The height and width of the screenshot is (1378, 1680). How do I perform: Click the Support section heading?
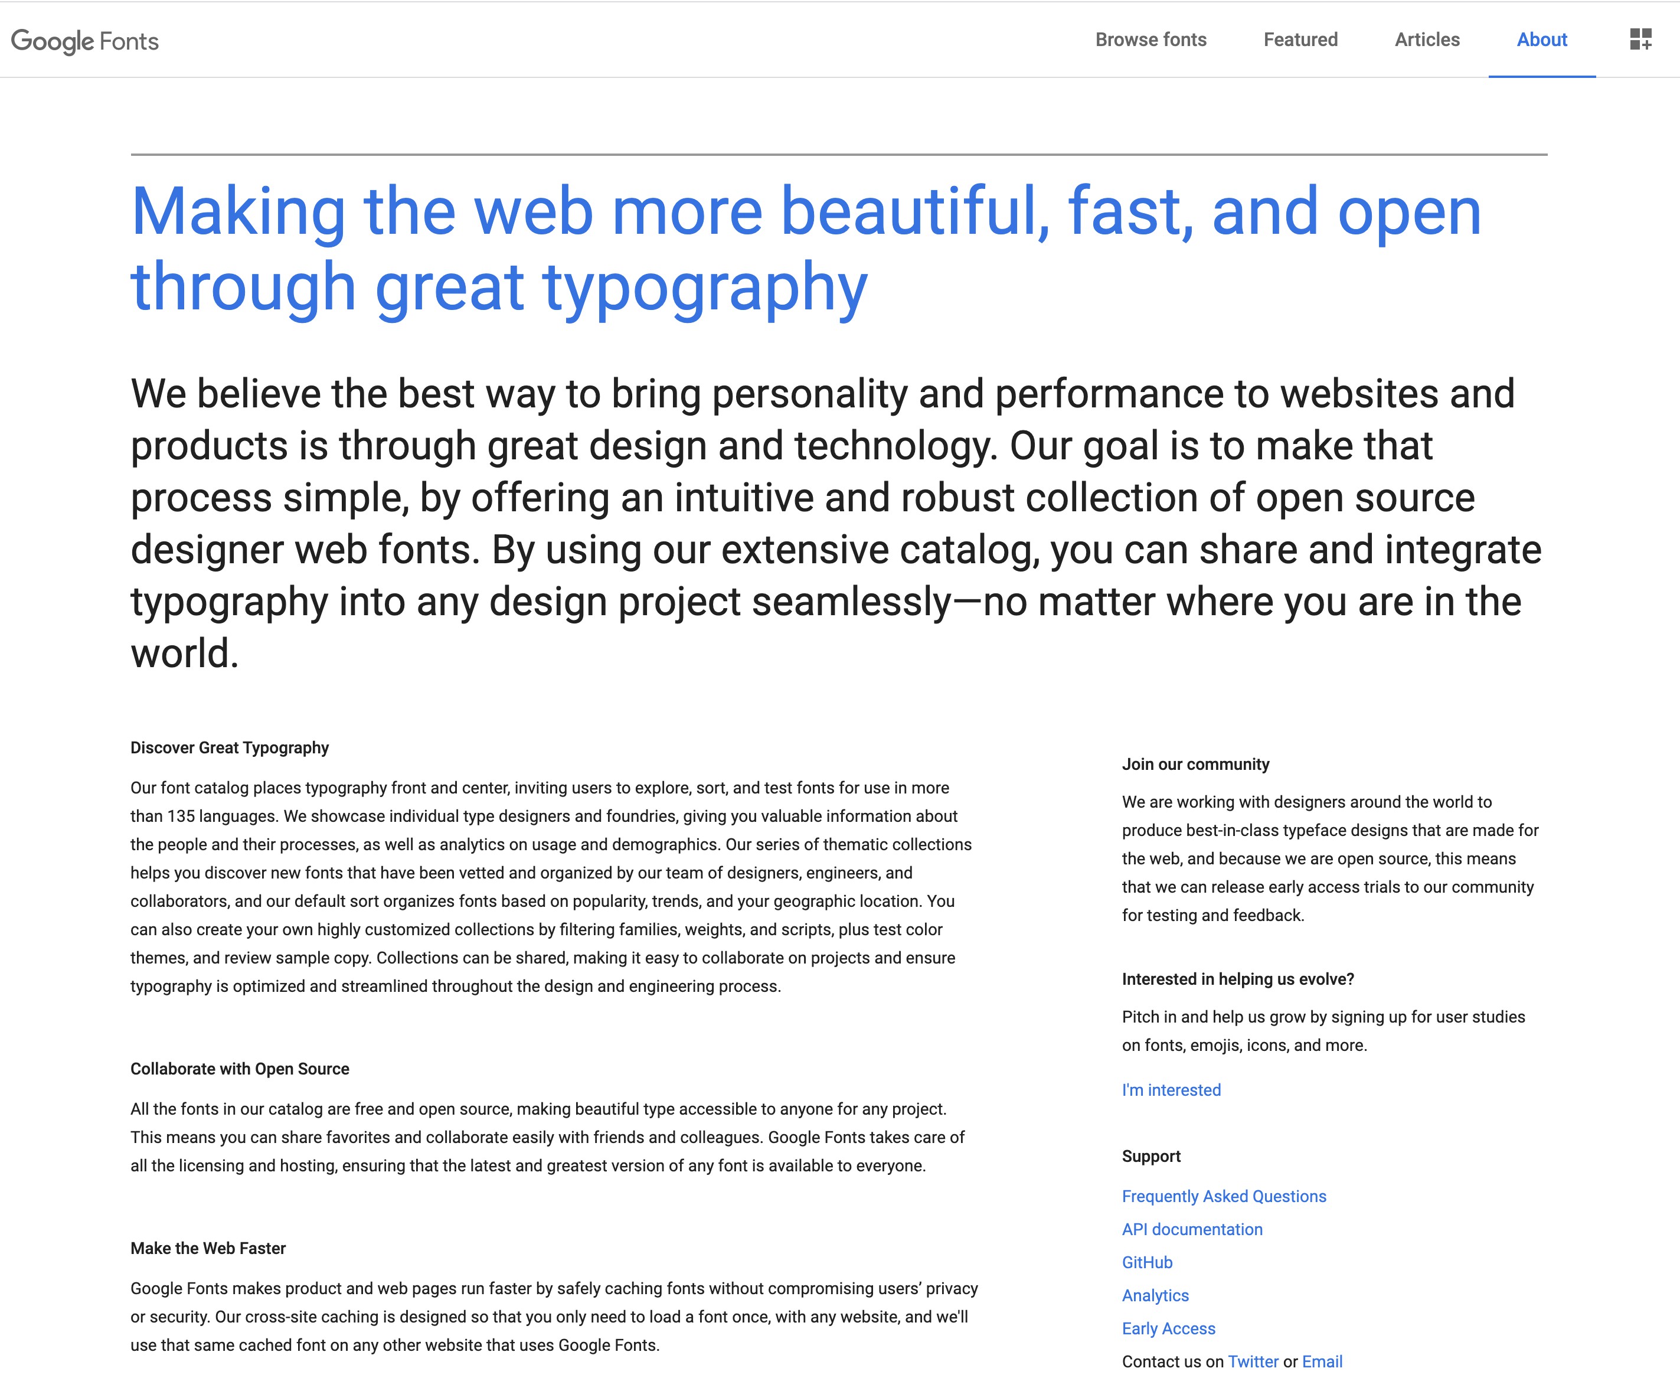point(1150,1156)
